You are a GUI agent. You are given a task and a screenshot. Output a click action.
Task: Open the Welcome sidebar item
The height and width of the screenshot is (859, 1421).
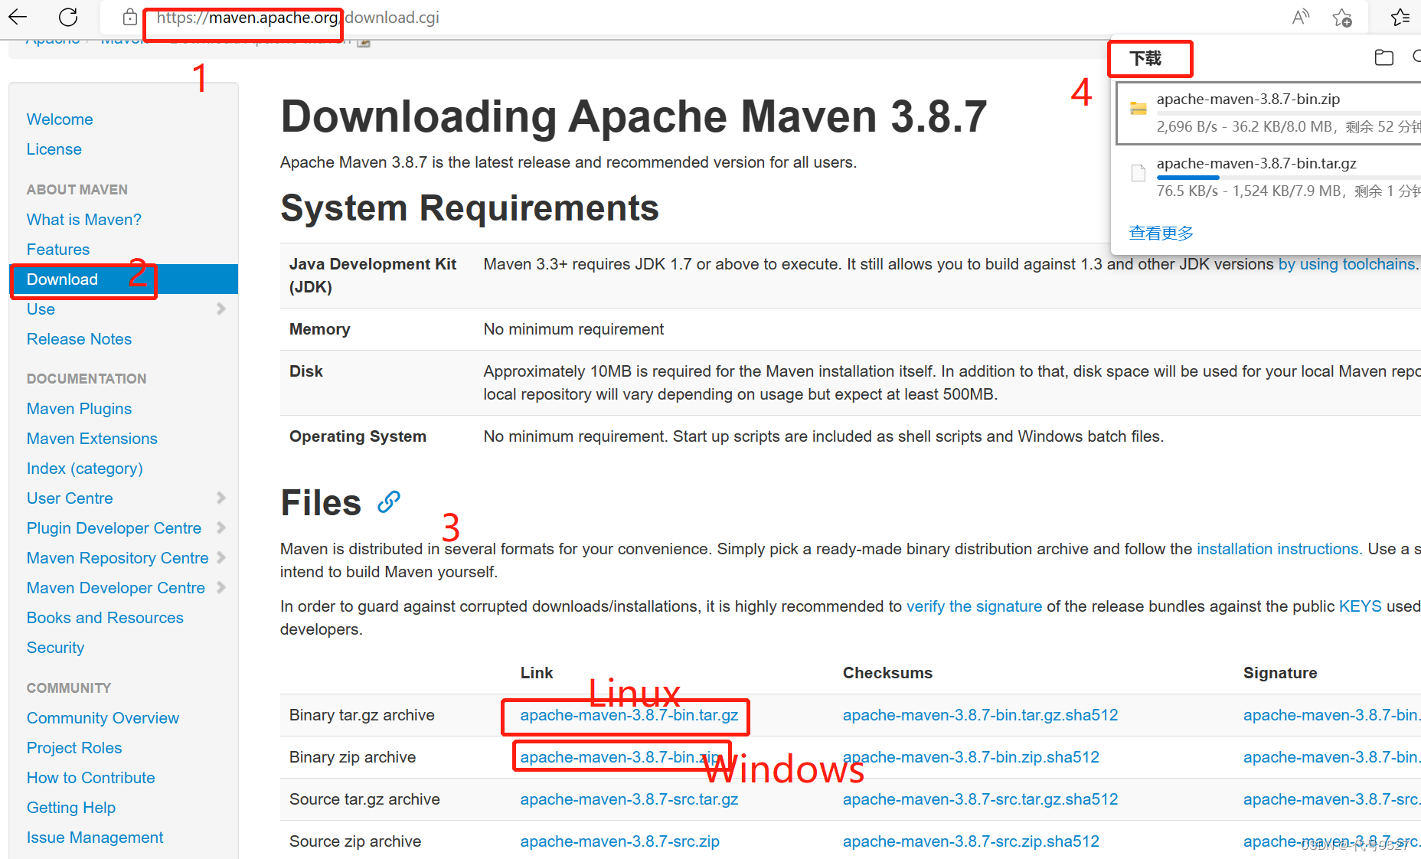click(60, 119)
